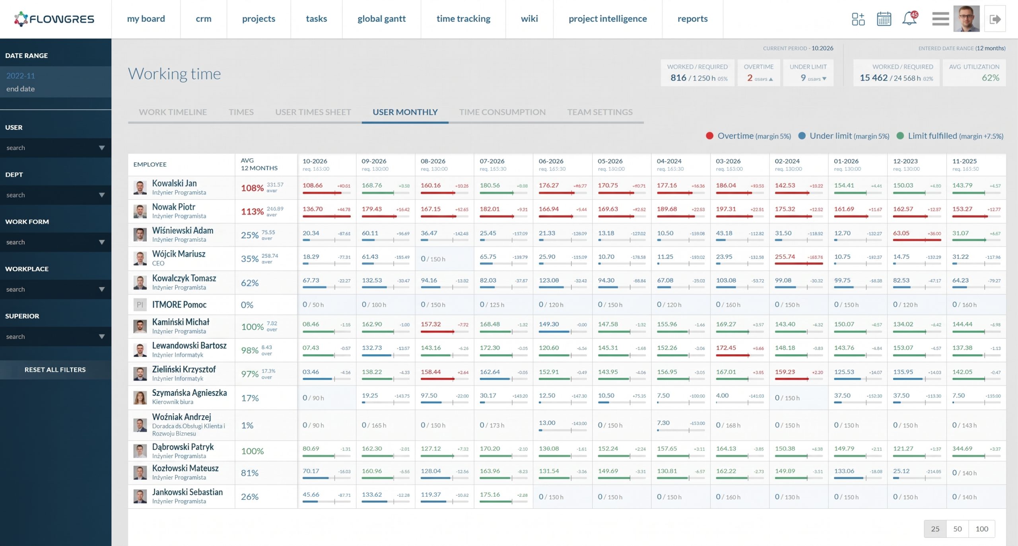
Task: Click the ITMORE Pomoc PI avatar
Action: [140, 305]
